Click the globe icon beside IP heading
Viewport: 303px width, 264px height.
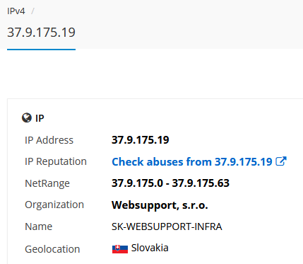click(x=27, y=117)
